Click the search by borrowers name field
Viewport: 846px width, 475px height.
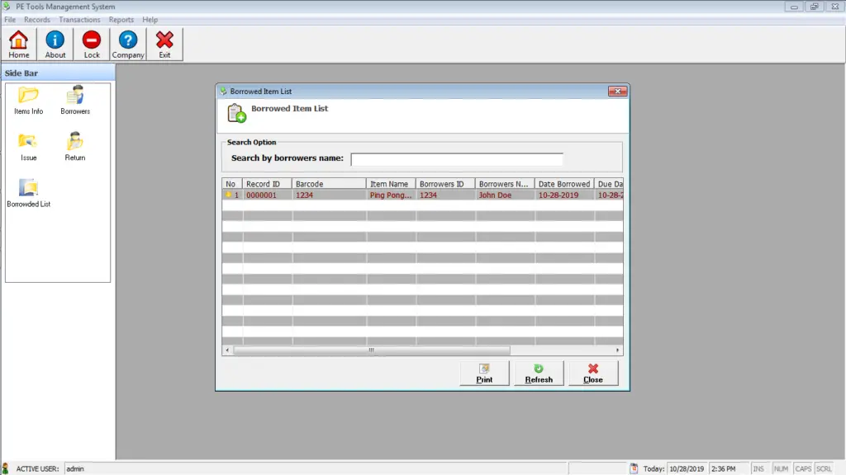(457, 158)
